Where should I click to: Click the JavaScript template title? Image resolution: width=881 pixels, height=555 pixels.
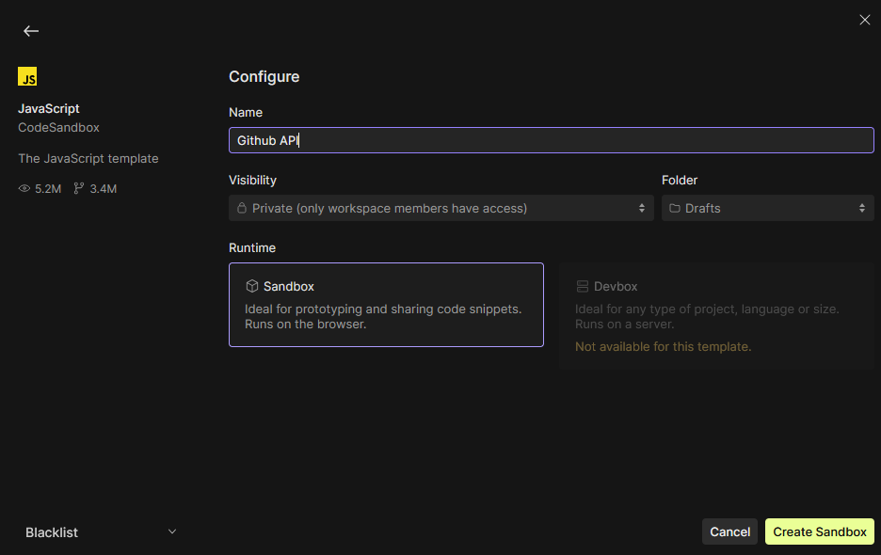pos(49,108)
